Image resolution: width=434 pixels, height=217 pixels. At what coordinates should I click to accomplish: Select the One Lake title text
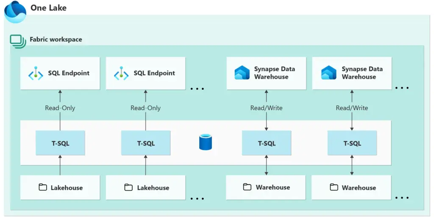click(x=48, y=8)
